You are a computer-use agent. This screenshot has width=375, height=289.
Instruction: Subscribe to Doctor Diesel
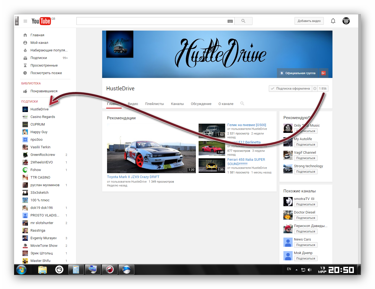pos(306,218)
